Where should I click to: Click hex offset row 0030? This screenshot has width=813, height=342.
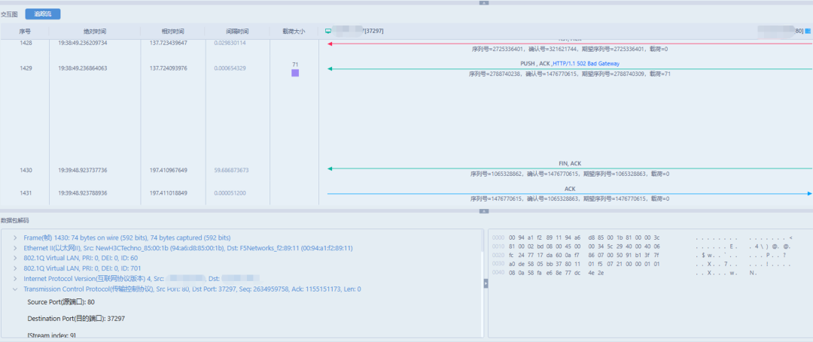[x=498, y=264]
